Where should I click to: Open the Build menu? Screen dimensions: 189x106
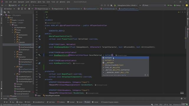point(39,2)
